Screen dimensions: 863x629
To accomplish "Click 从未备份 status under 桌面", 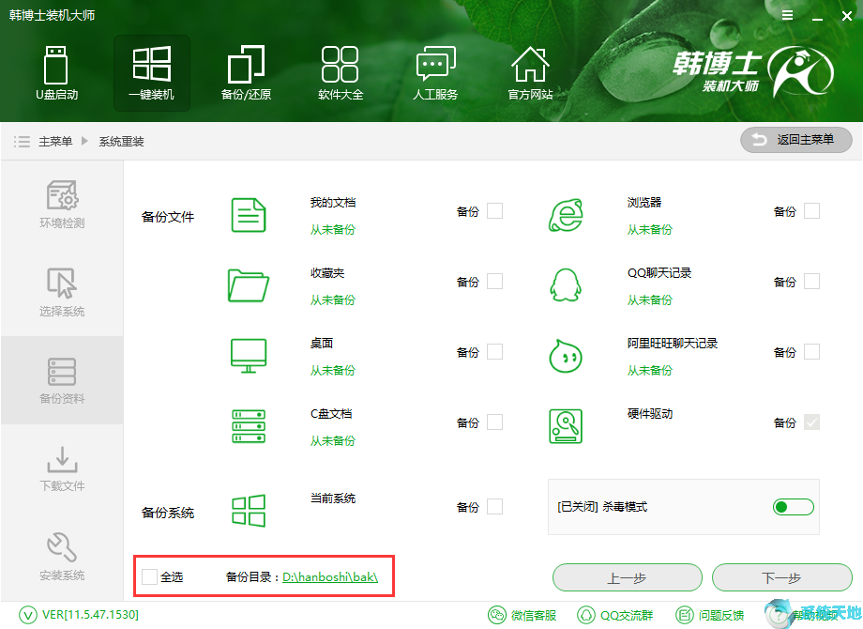I will [332, 371].
